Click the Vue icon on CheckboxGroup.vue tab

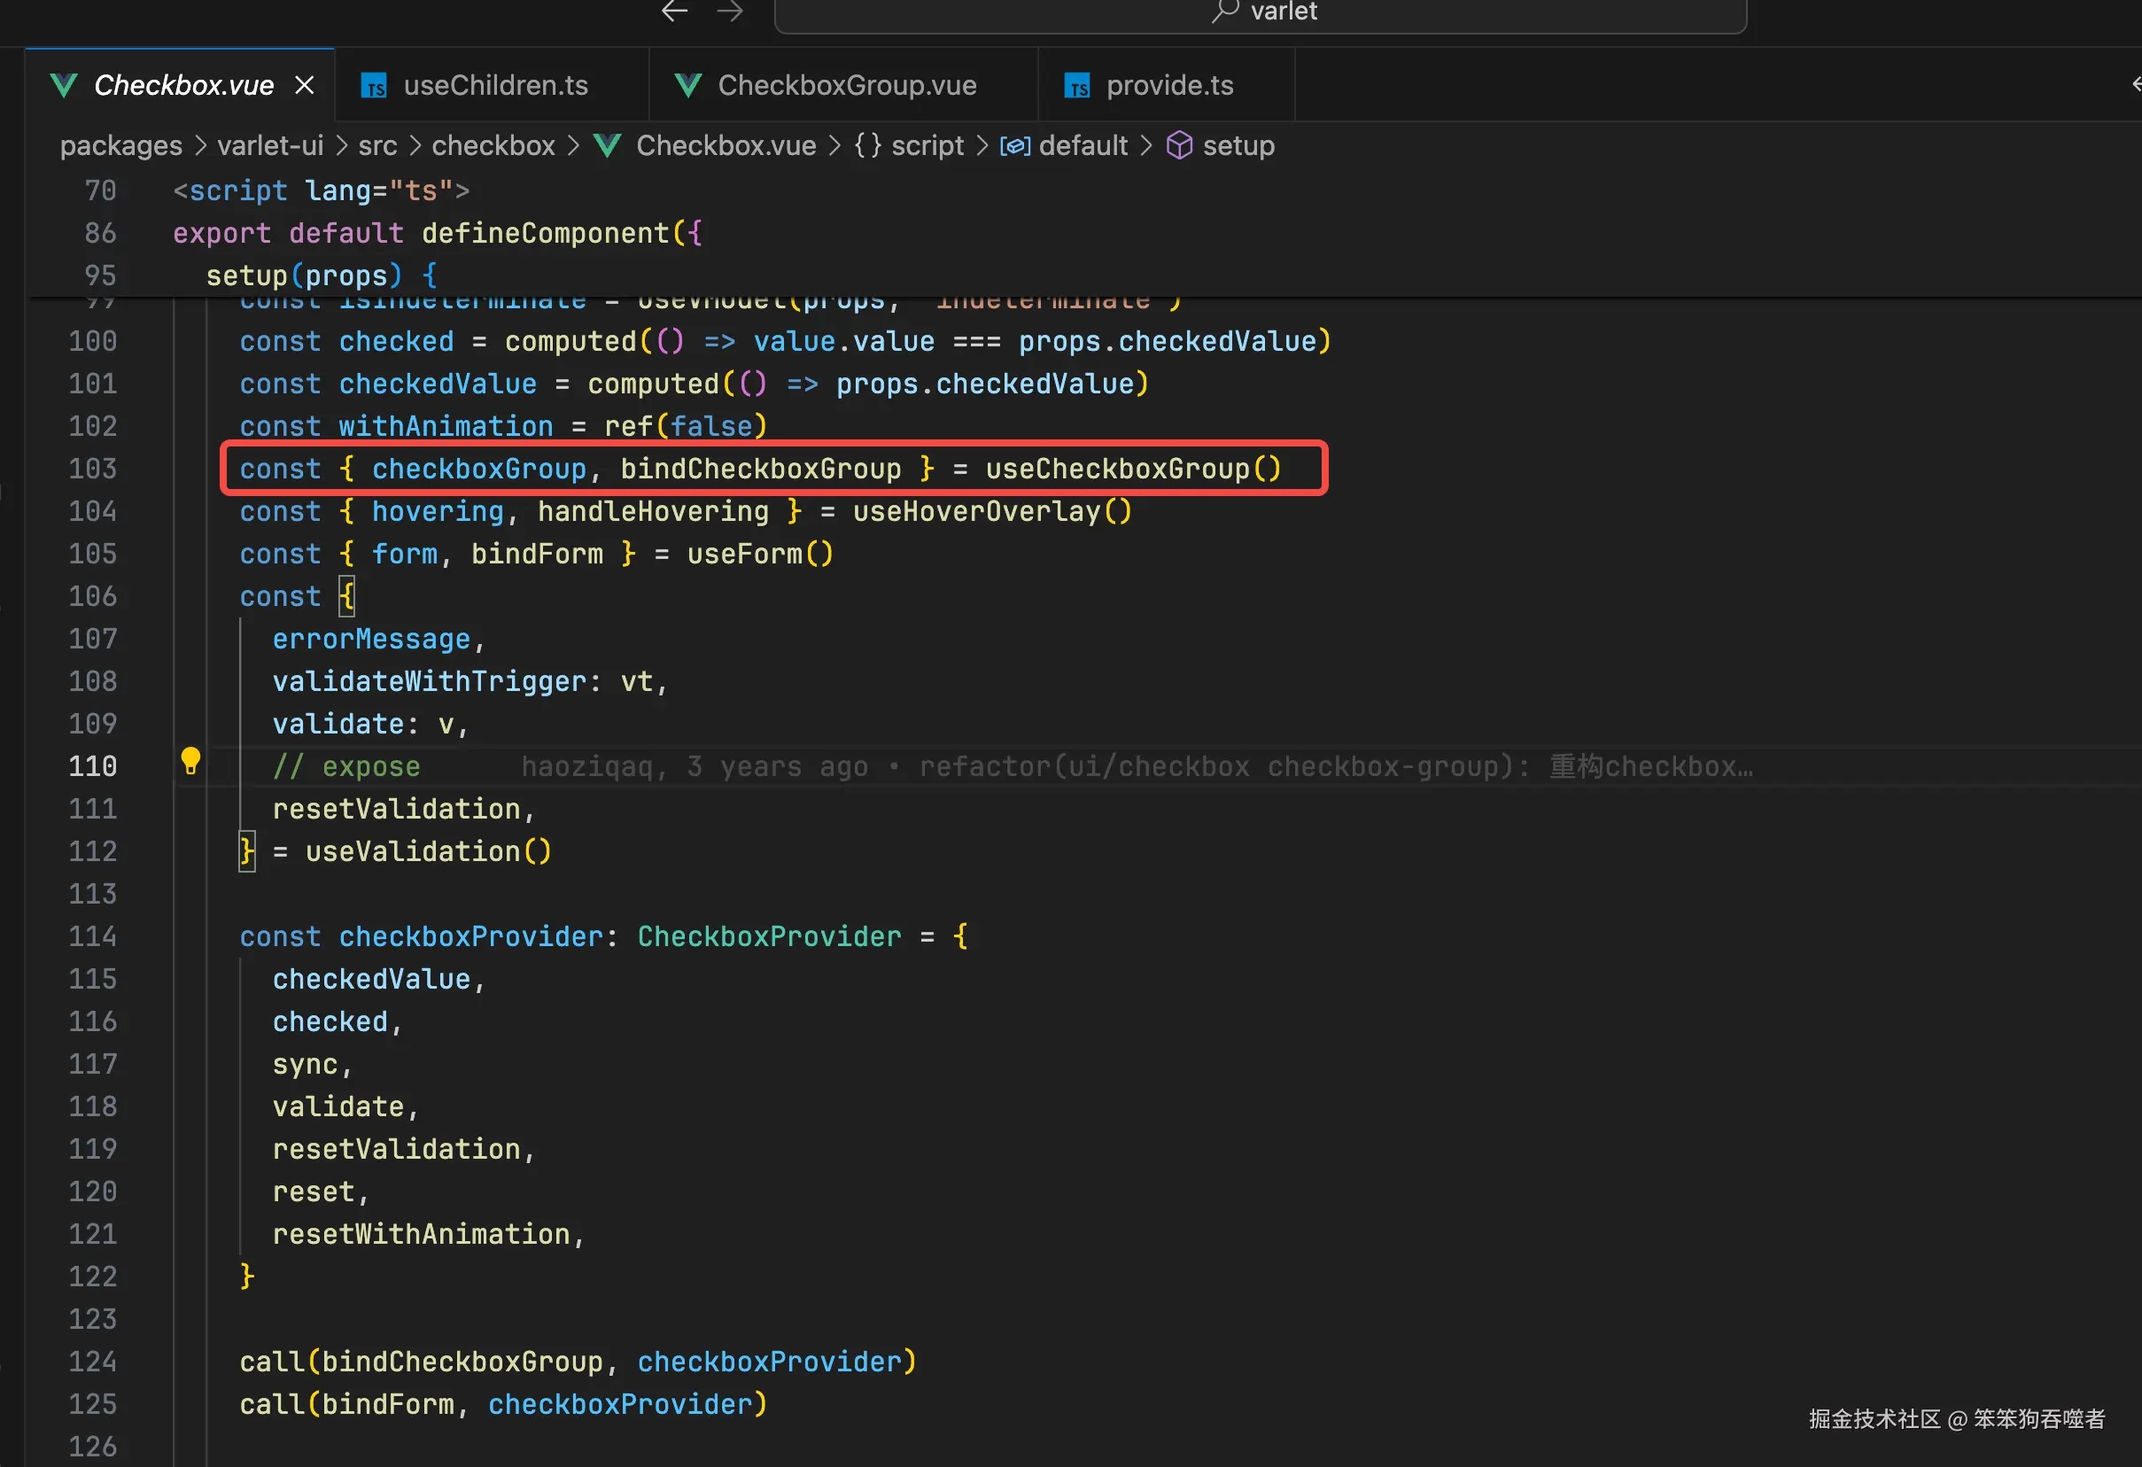(x=687, y=86)
